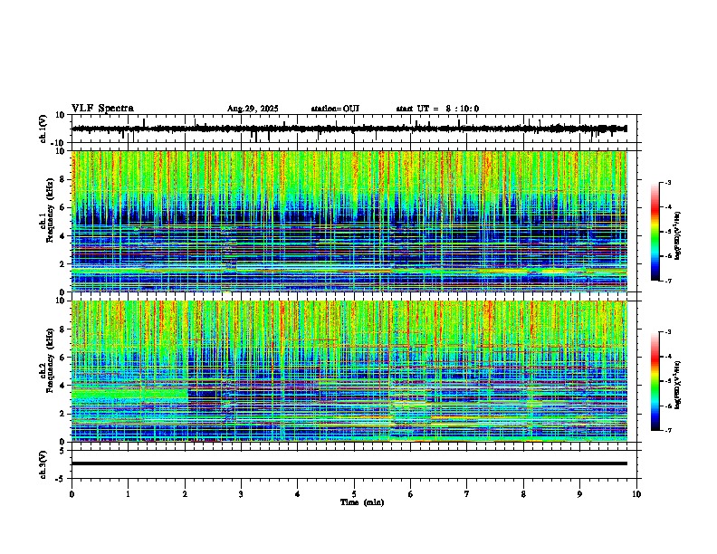Viewport: 717px width, 554px height.
Task: Click tick label "7" on Time axis
Action: pos(467,494)
